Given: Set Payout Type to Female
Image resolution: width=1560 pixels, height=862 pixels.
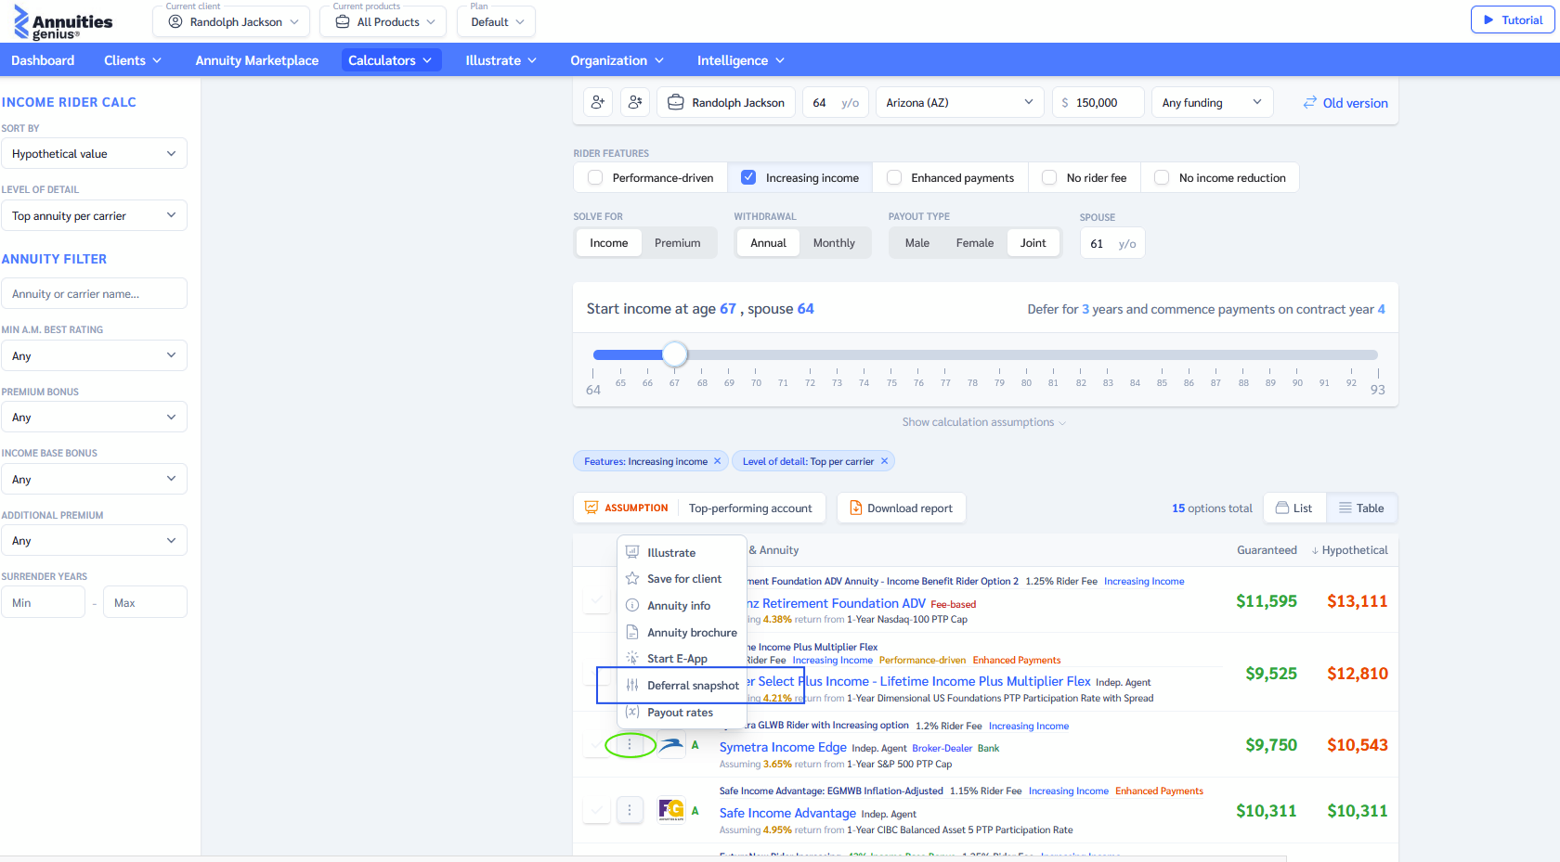Looking at the screenshot, I should click(975, 243).
